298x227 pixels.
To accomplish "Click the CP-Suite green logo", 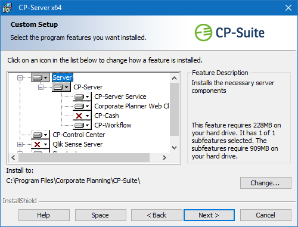I will (204, 33).
